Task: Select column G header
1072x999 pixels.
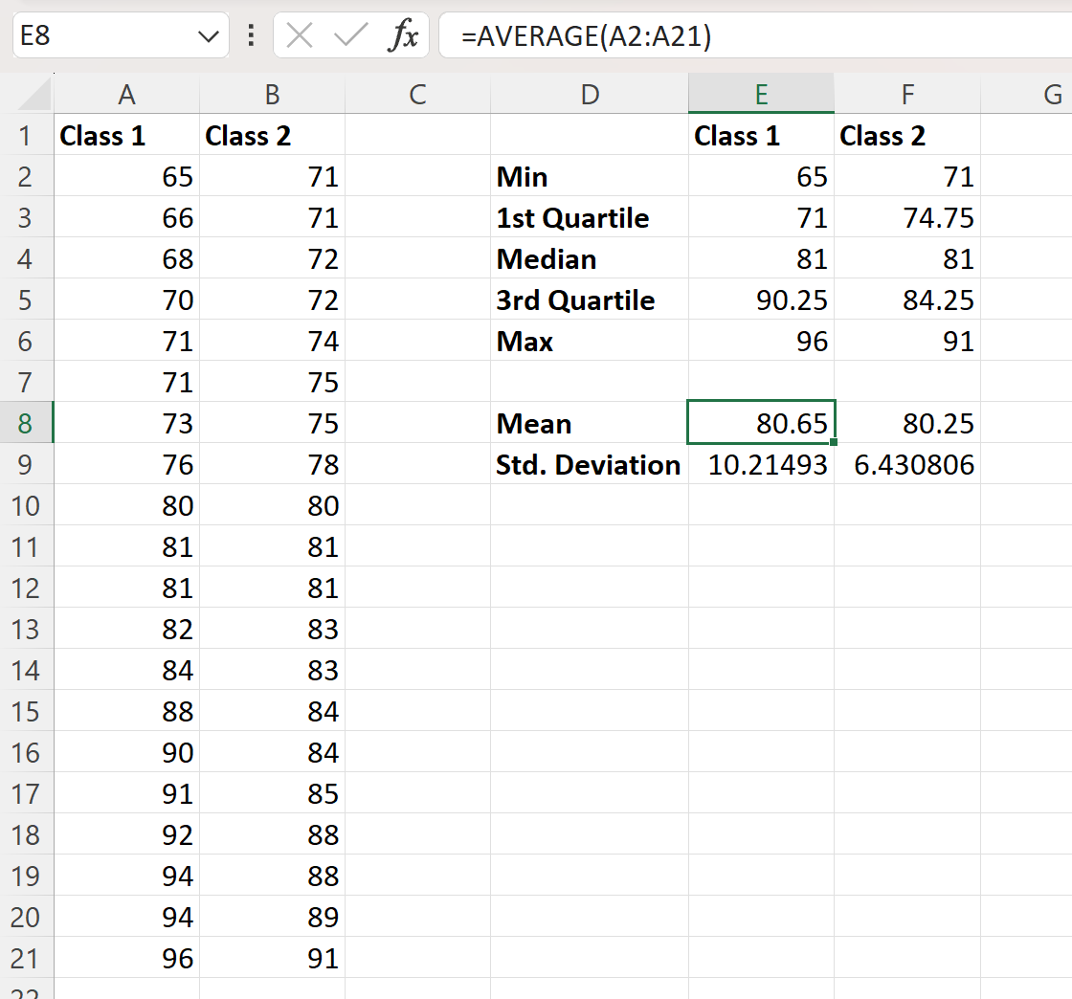Action: (1051, 94)
